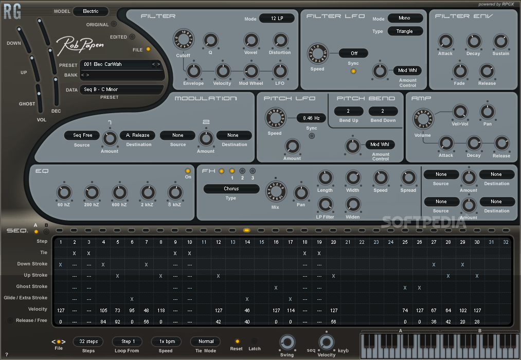Viewport: 521px width, 360px height.
Task: Click the Pitch LFO Speed knob
Action: (x=275, y=118)
